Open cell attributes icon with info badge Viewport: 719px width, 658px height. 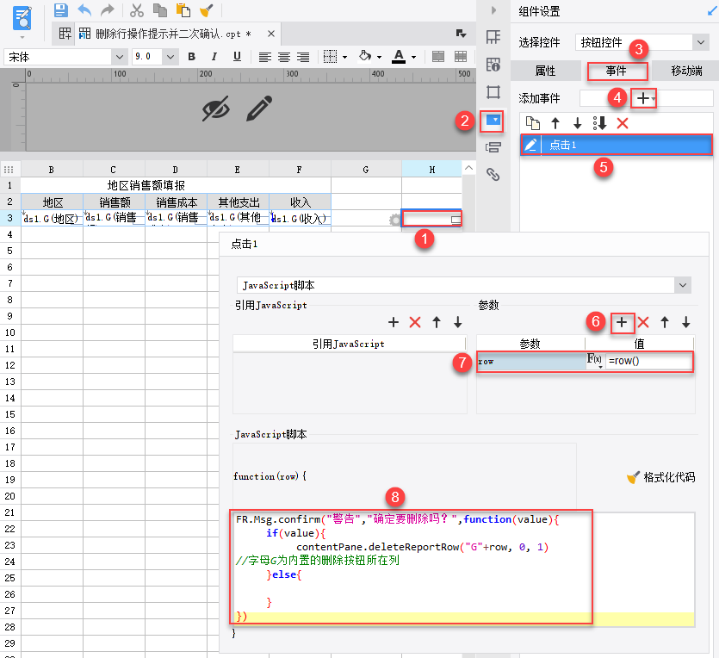tap(493, 65)
